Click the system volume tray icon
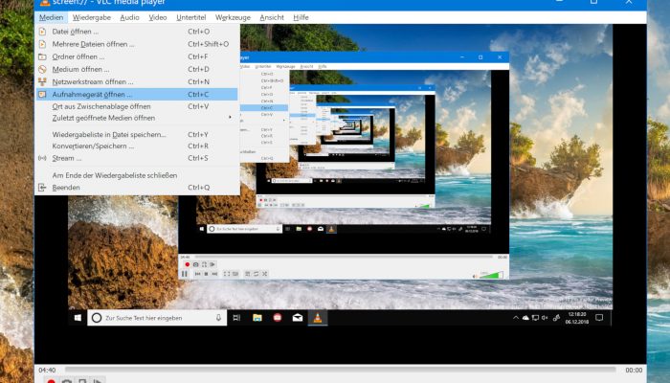Image resolution: width=670 pixels, height=383 pixels. 545,318
